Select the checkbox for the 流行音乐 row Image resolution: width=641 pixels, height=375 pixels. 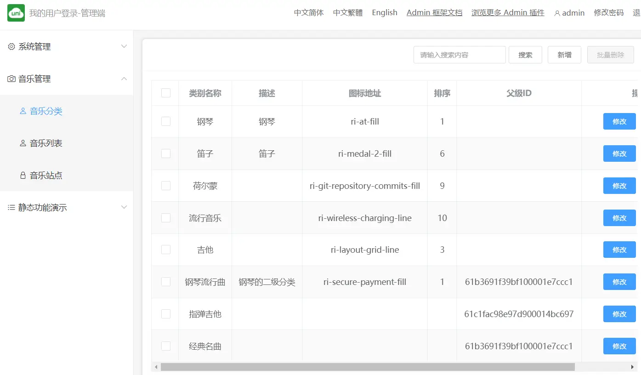click(x=166, y=218)
